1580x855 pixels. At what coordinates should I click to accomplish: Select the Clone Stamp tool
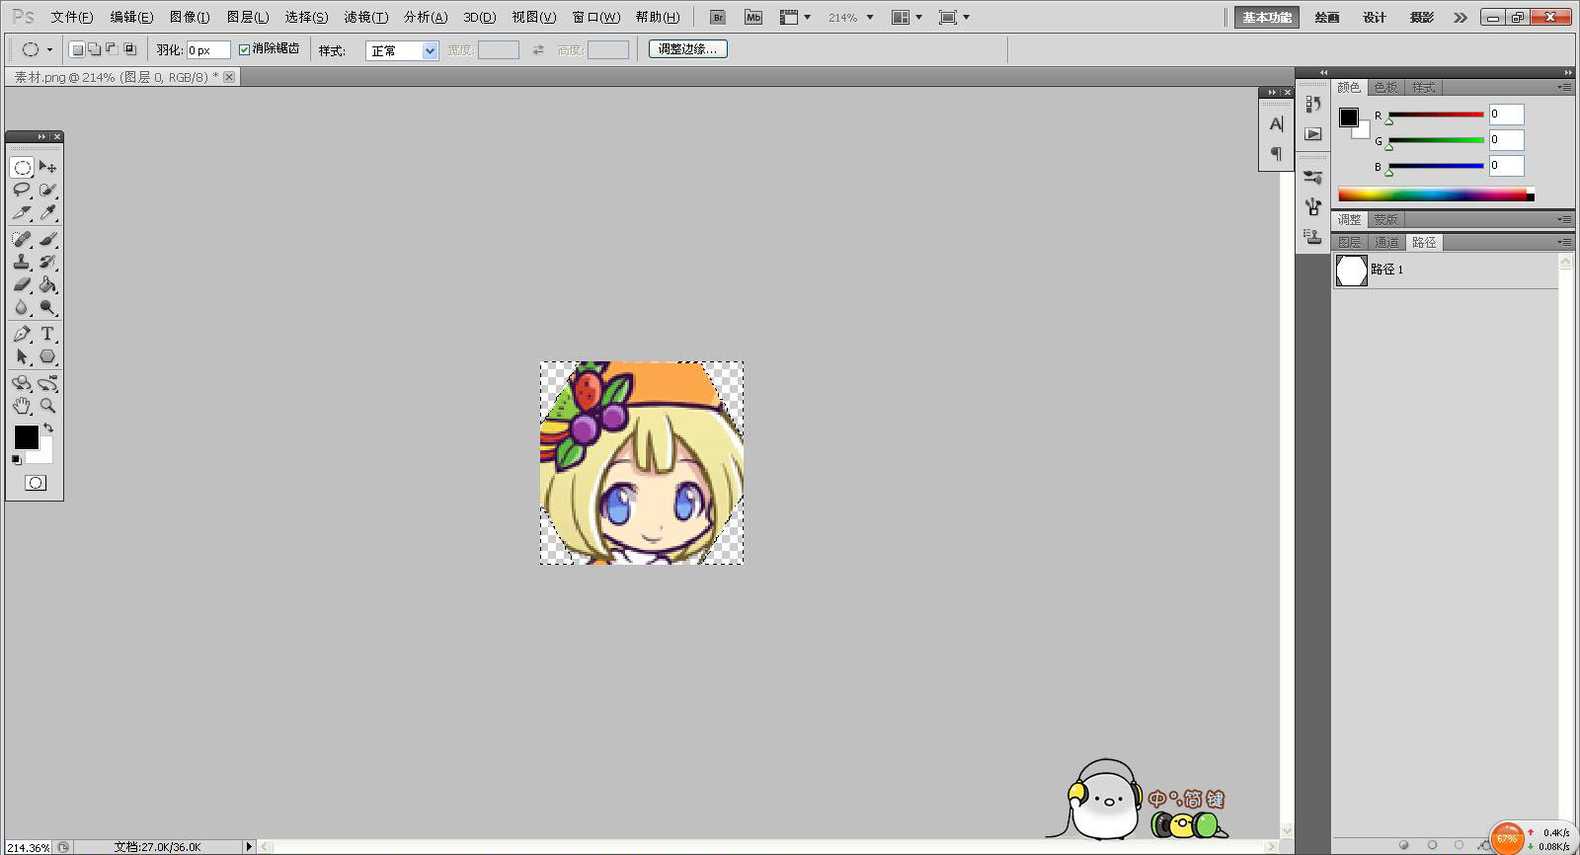[x=22, y=263]
